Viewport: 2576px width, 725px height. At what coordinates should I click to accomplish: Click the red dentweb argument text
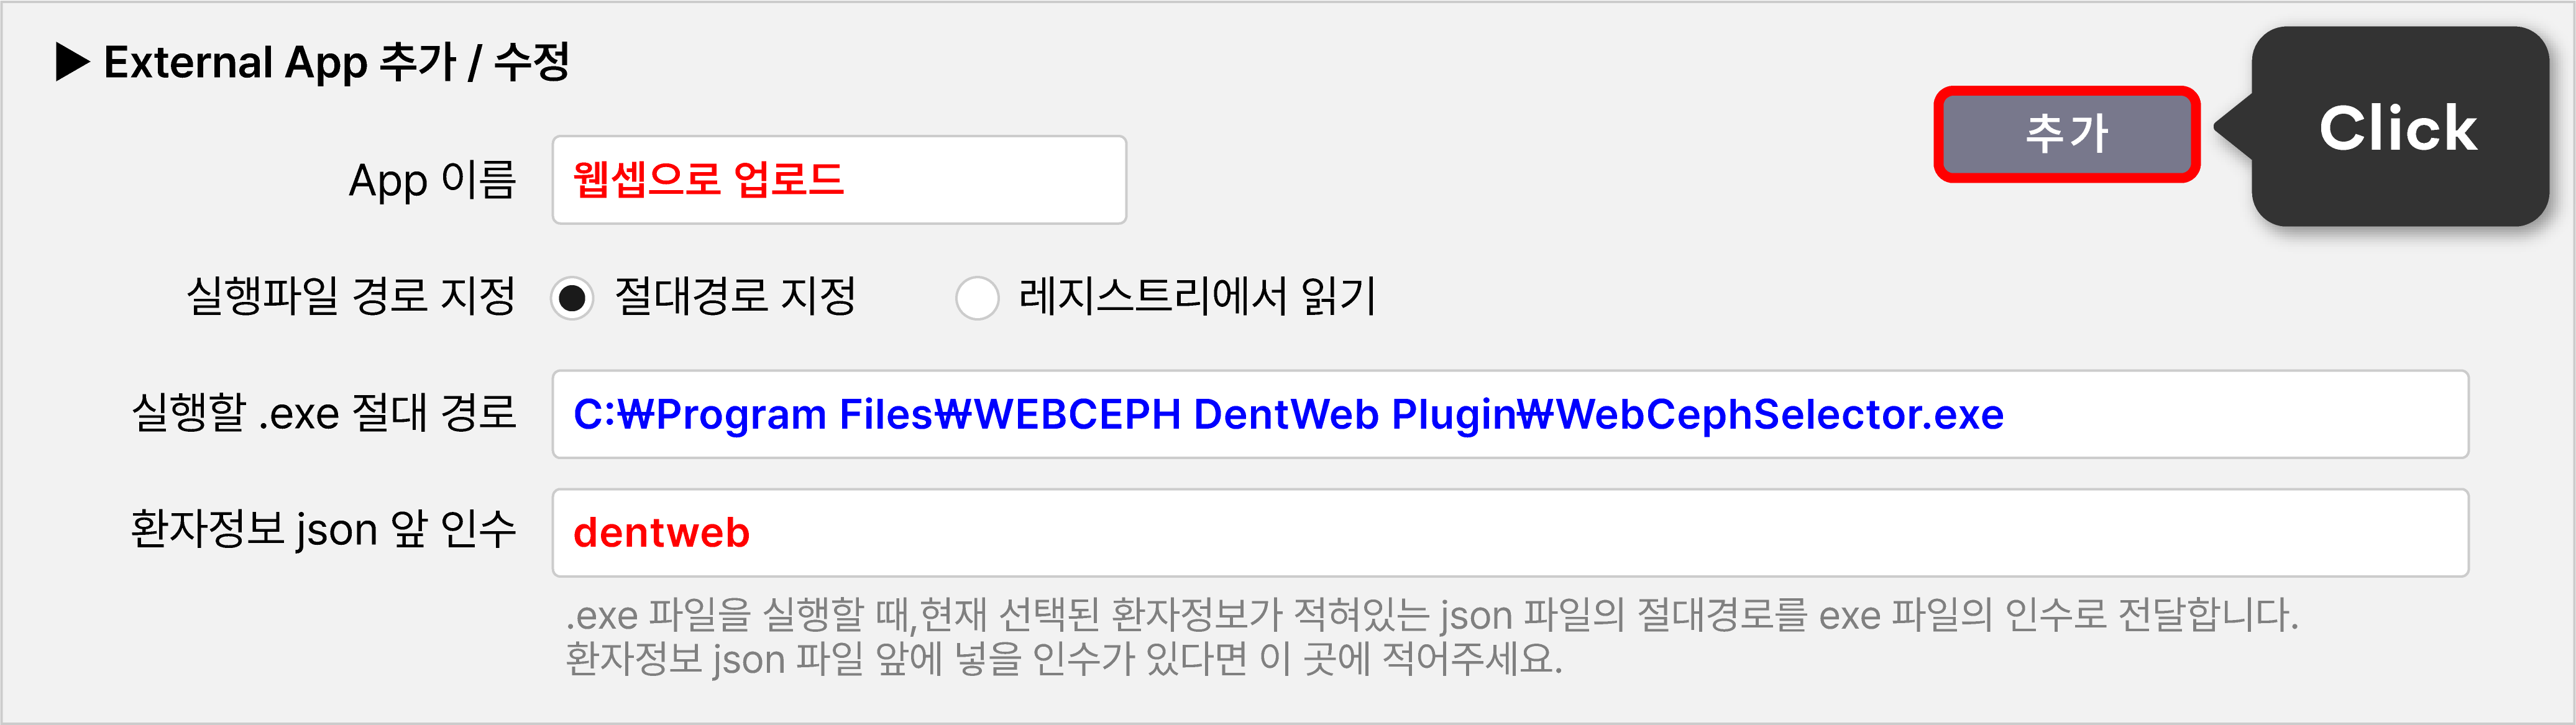tap(661, 533)
